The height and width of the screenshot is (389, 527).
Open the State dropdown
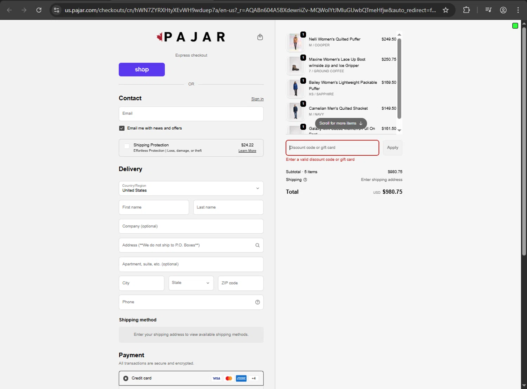click(x=191, y=283)
